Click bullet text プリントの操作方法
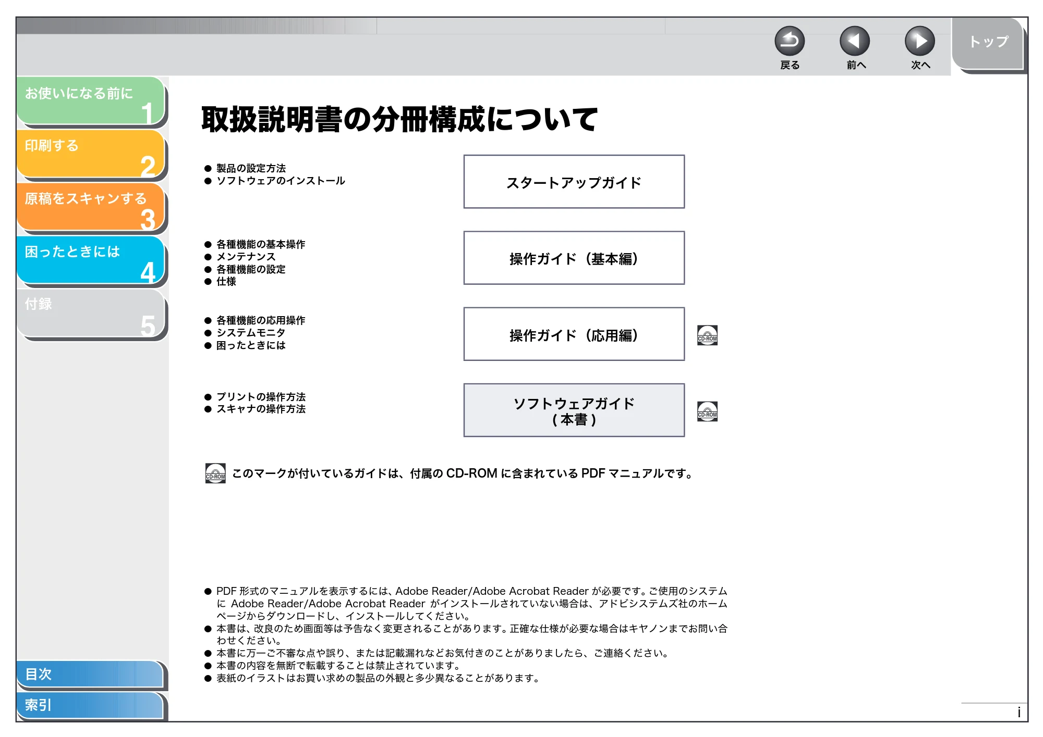 [261, 397]
